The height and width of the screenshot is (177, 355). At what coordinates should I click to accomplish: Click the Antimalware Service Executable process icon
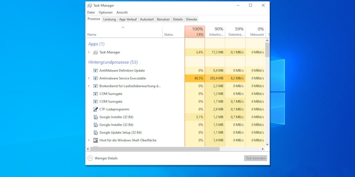(x=96, y=78)
